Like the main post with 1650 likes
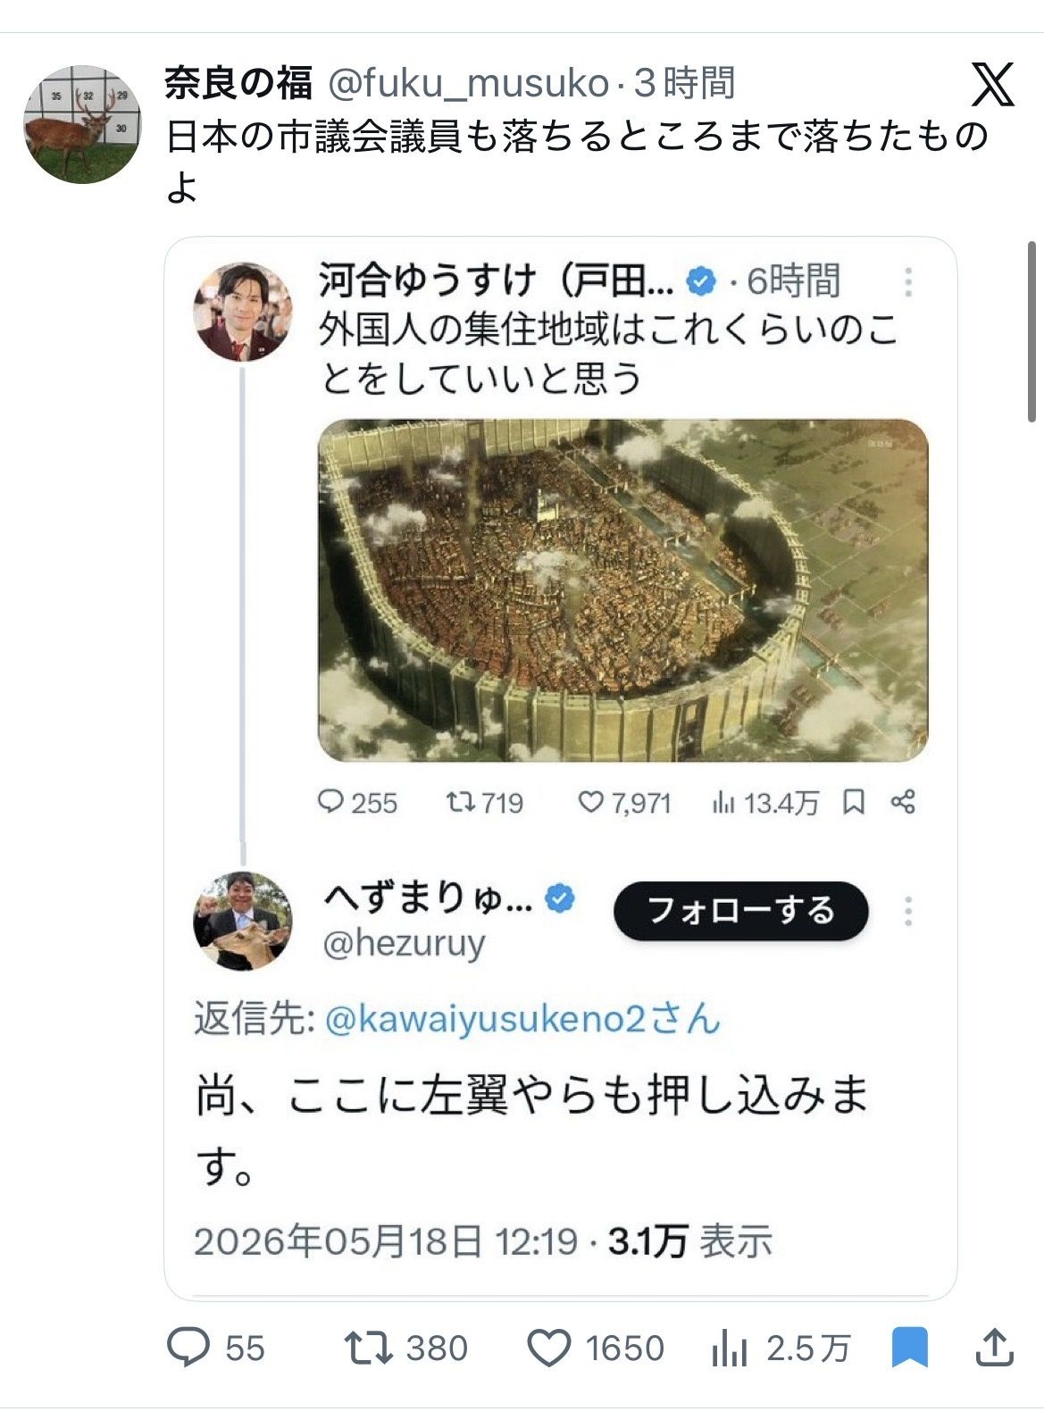The height and width of the screenshot is (1428, 1044). coord(548,1348)
